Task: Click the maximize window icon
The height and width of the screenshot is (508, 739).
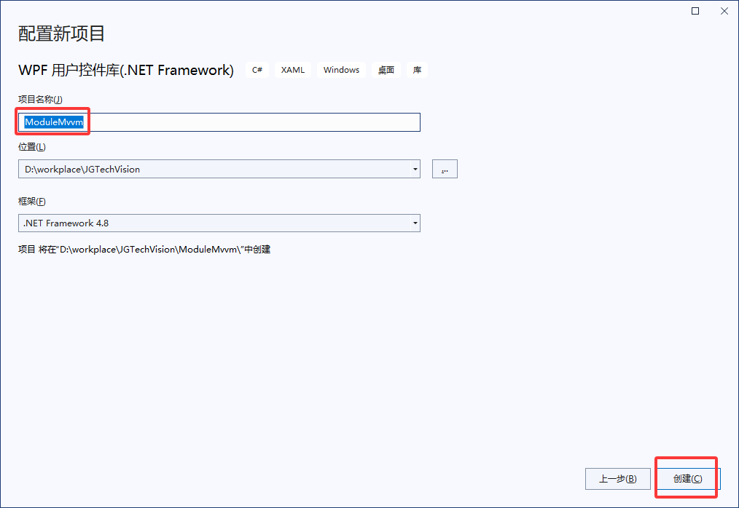Action: tap(695, 10)
